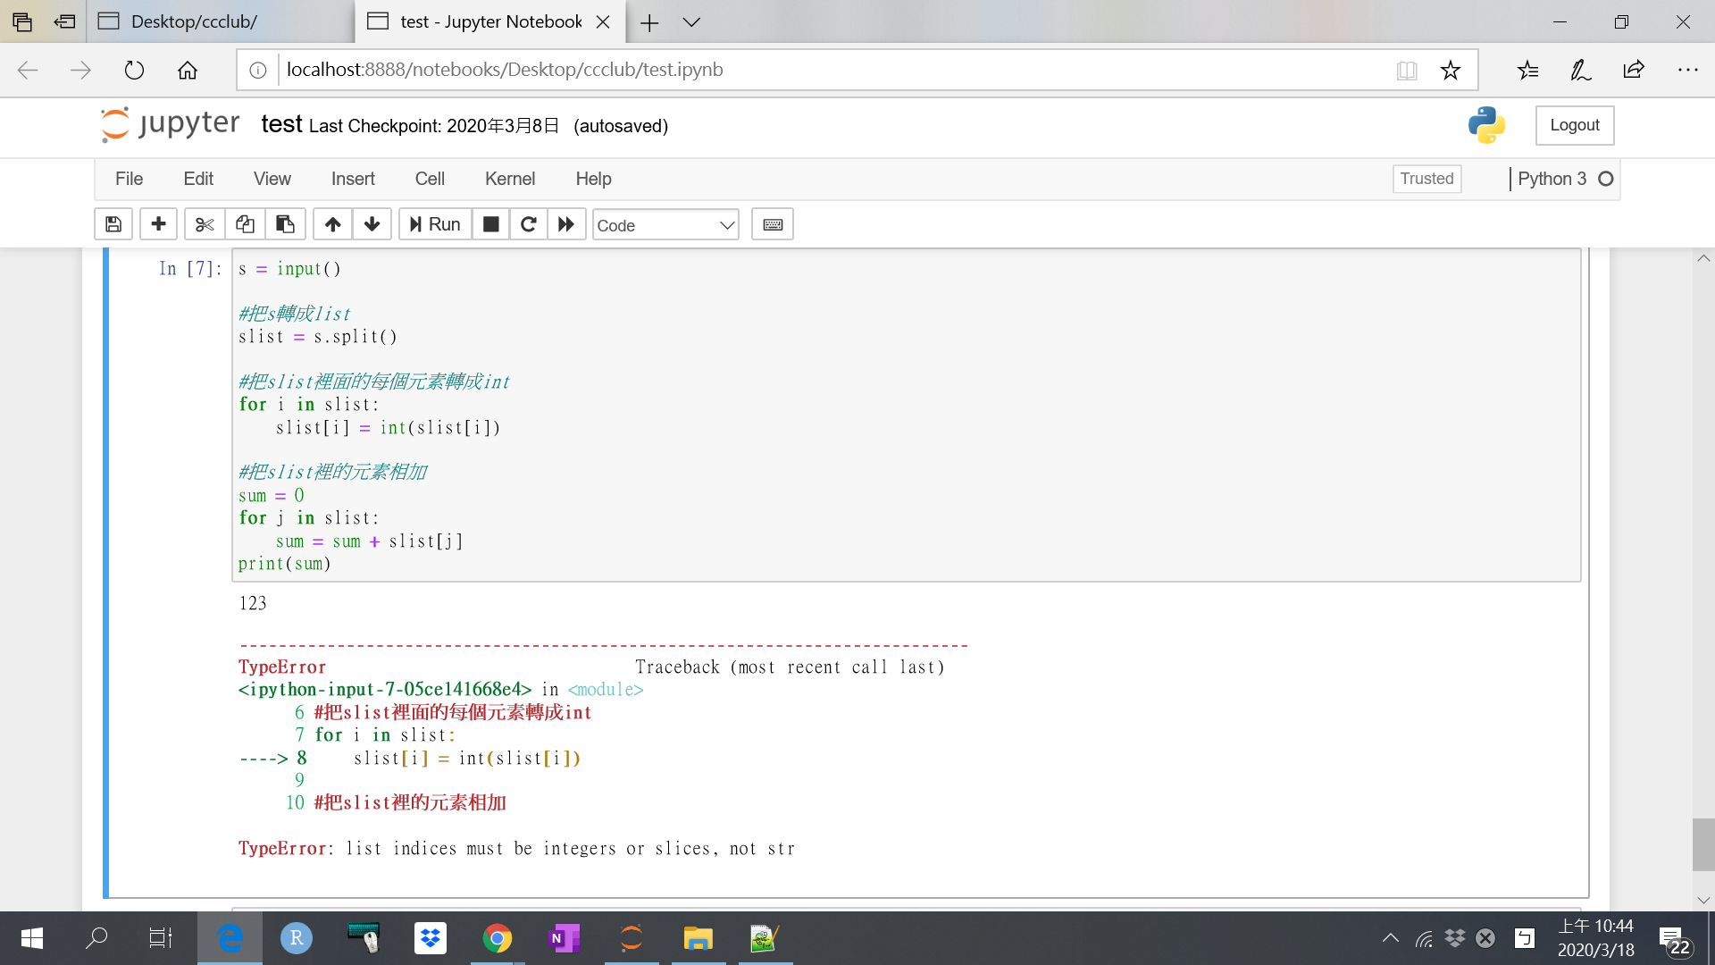Image resolution: width=1715 pixels, height=965 pixels.
Task: Open the cell type dropdown
Action: coord(665,224)
